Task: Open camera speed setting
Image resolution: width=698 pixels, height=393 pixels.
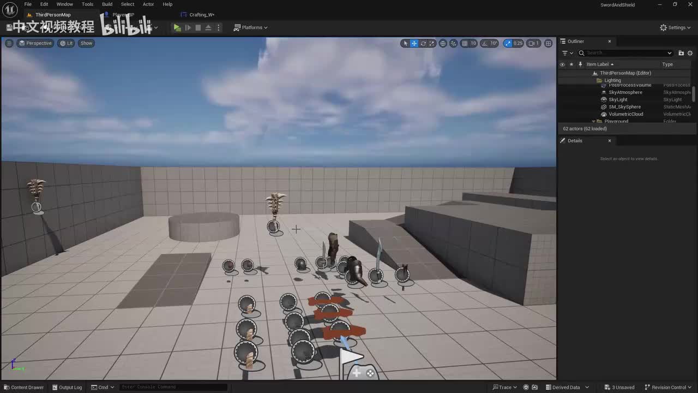Action: tap(533, 43)
